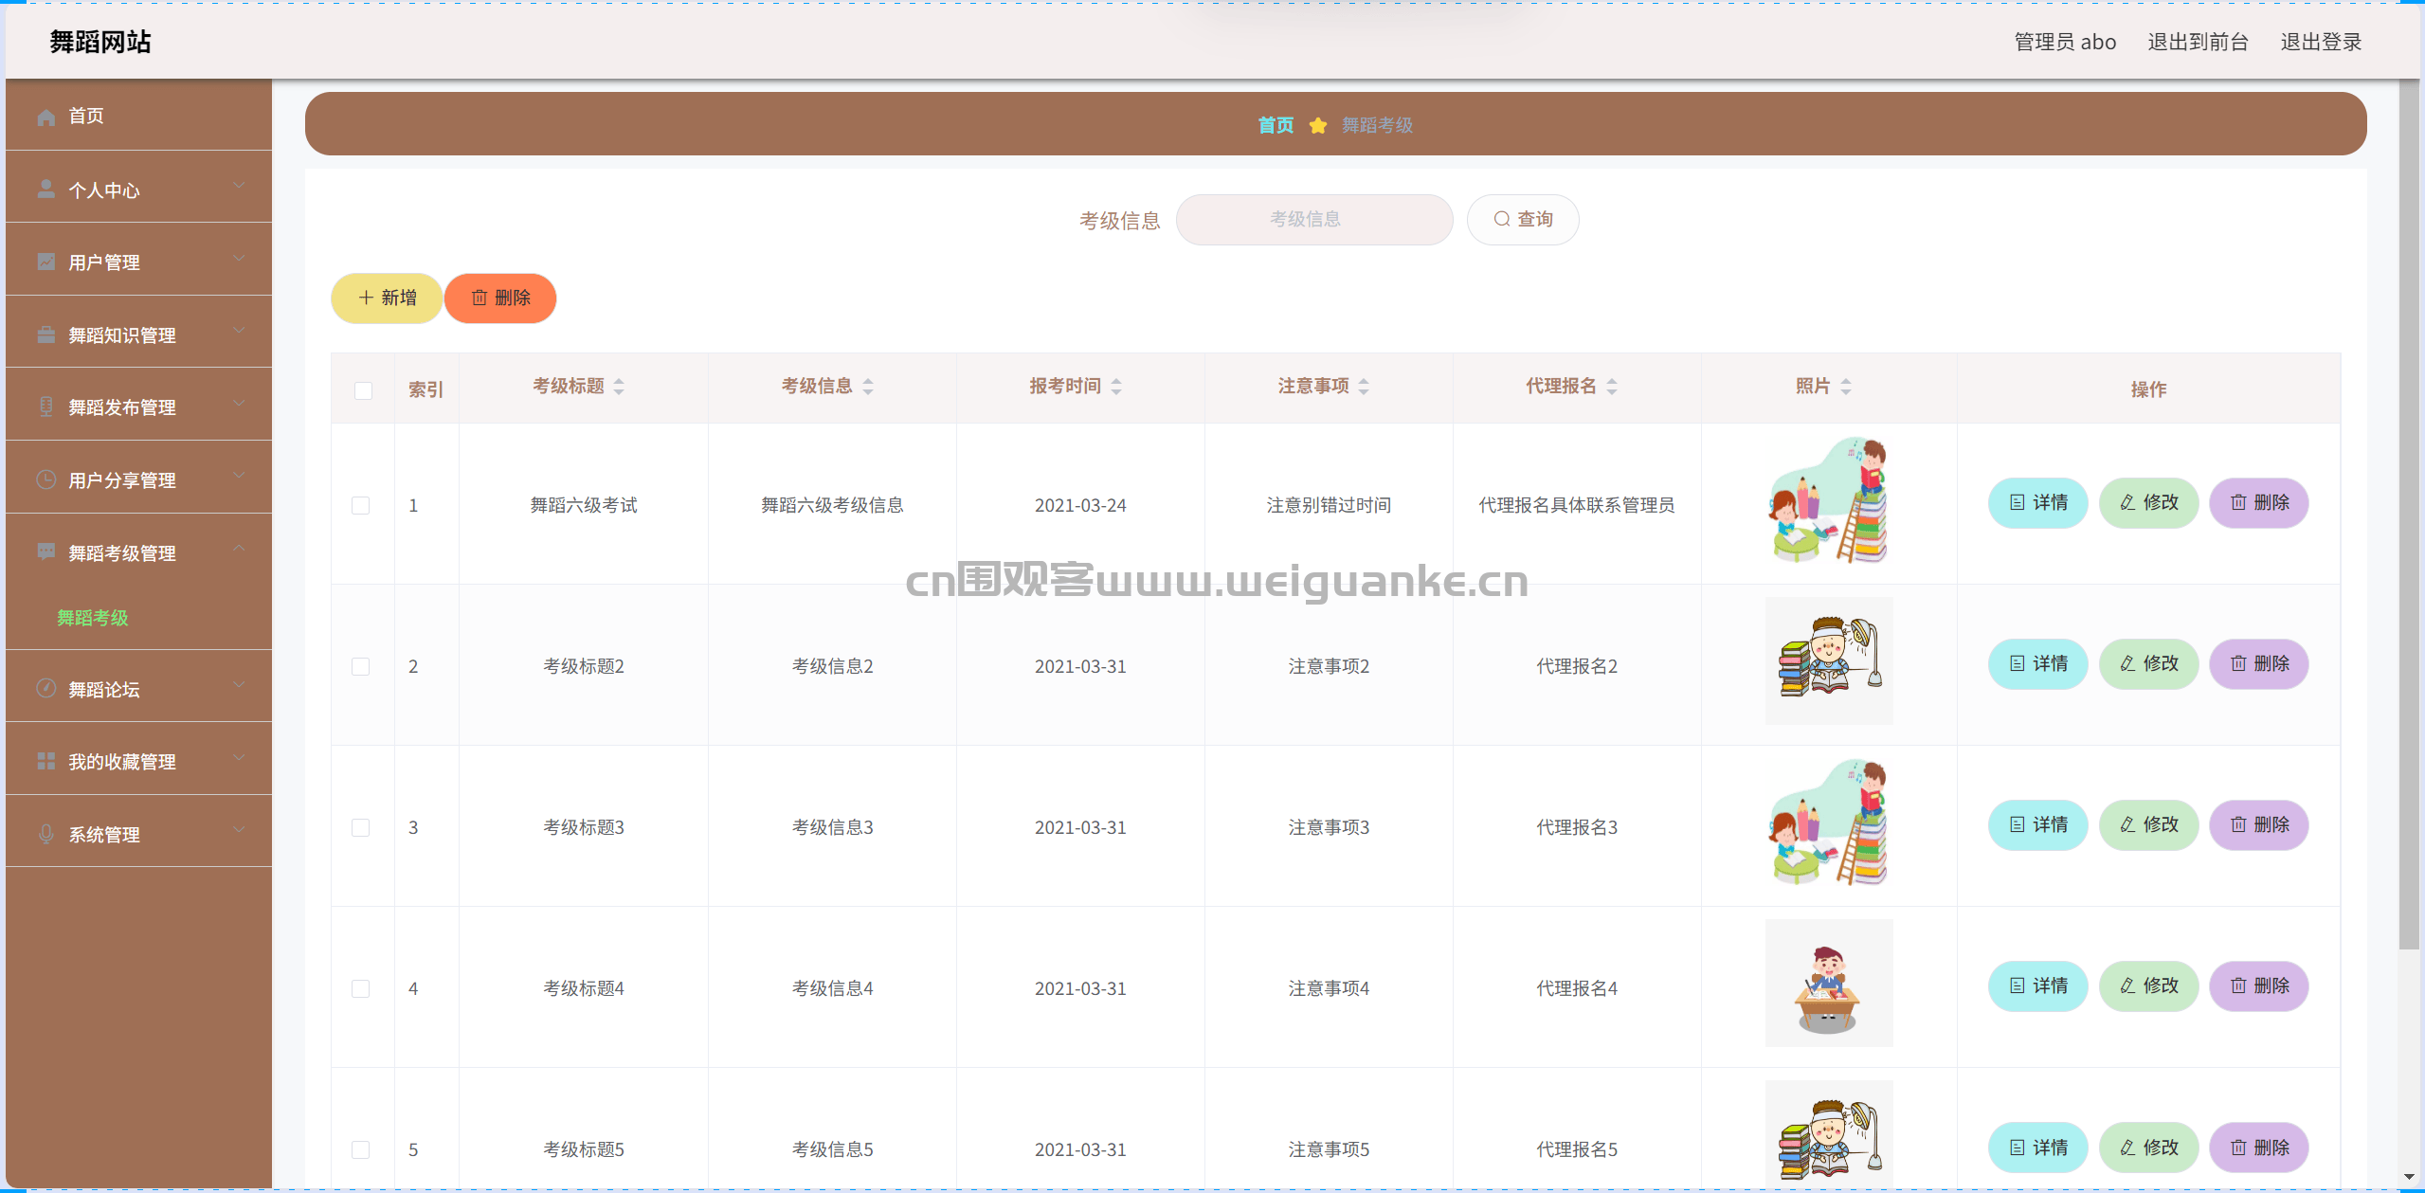Click 退出登录 in the top bar
Image resolution: width=2425 pixels, height=1193 pixels.
point(2321,42)
